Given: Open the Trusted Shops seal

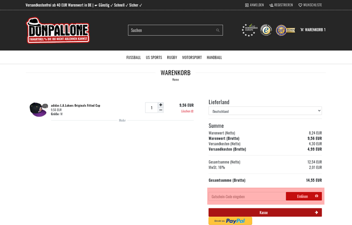Looking at the screenshot, I should 266,30.
